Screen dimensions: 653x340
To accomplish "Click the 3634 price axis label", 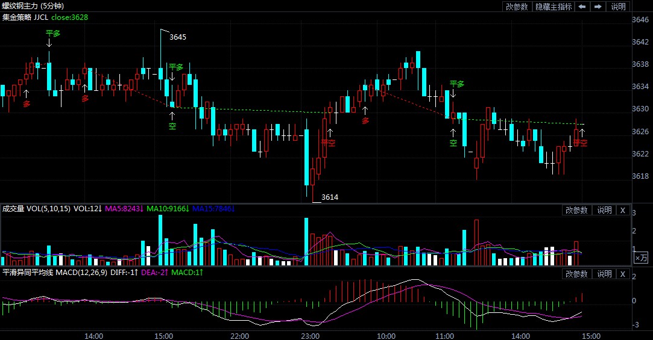I will pyautogui.click(x=640, y=87).
